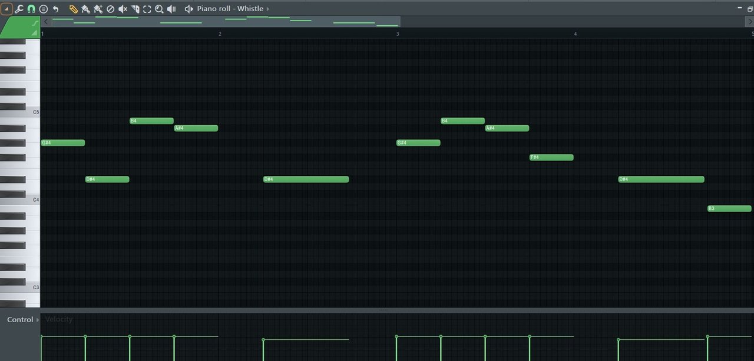Select the Draw pencil tool
This screenshot has height=361, width=754.
click(74, 9)
